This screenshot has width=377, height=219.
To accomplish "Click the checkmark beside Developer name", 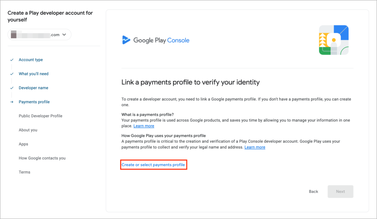I will [x=12, y=88].
